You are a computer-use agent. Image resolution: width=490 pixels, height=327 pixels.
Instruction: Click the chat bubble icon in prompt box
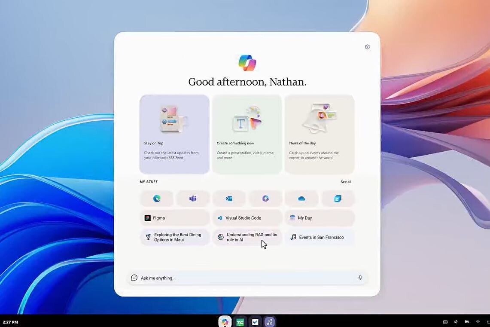[x=134, y=278]
